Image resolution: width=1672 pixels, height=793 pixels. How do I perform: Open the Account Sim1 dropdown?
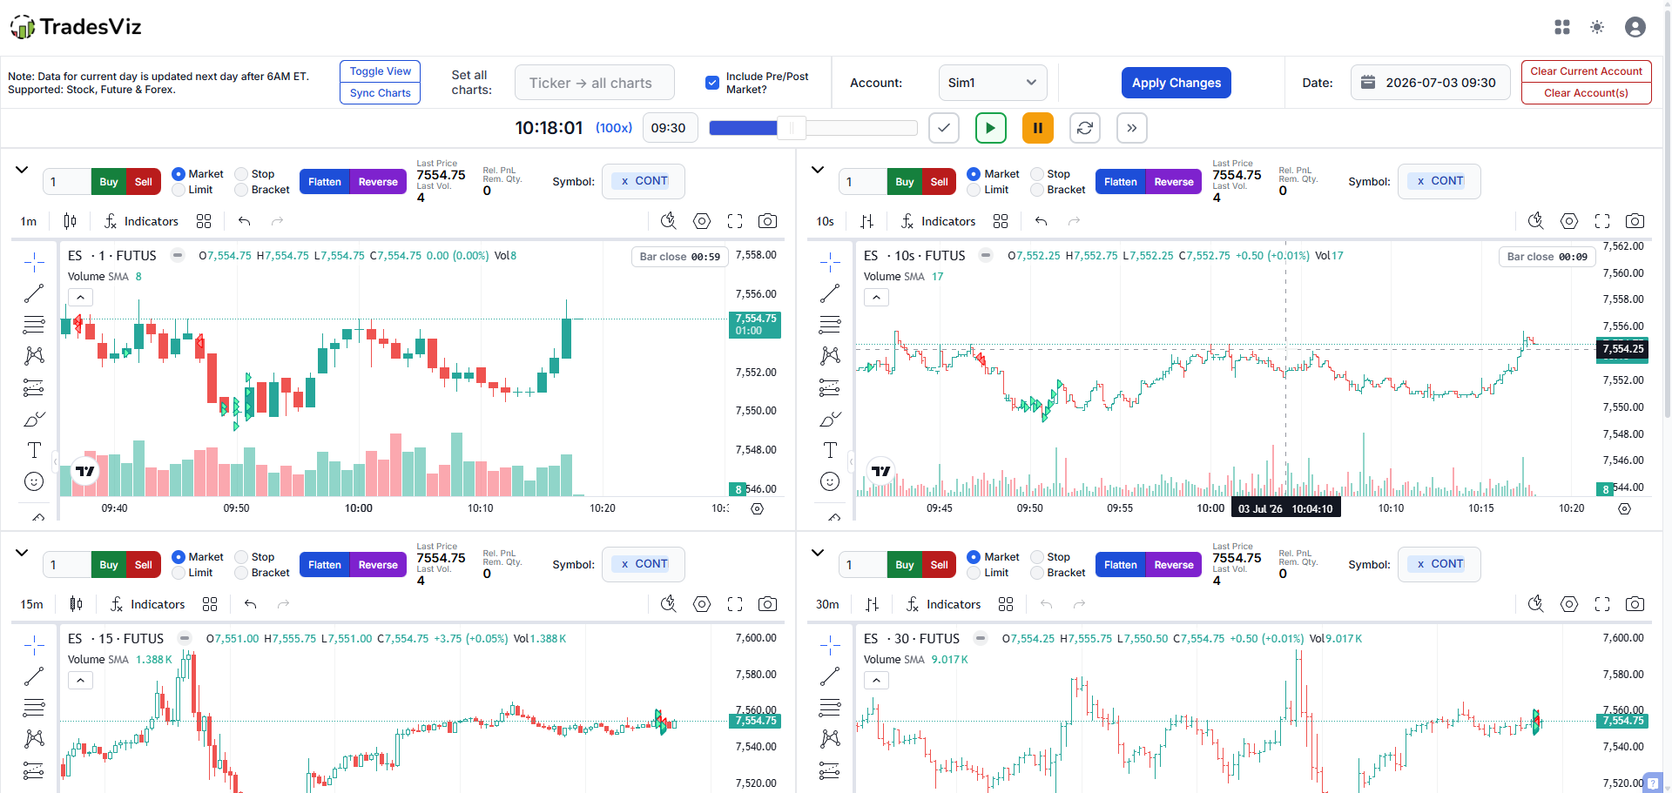(993, 83)
